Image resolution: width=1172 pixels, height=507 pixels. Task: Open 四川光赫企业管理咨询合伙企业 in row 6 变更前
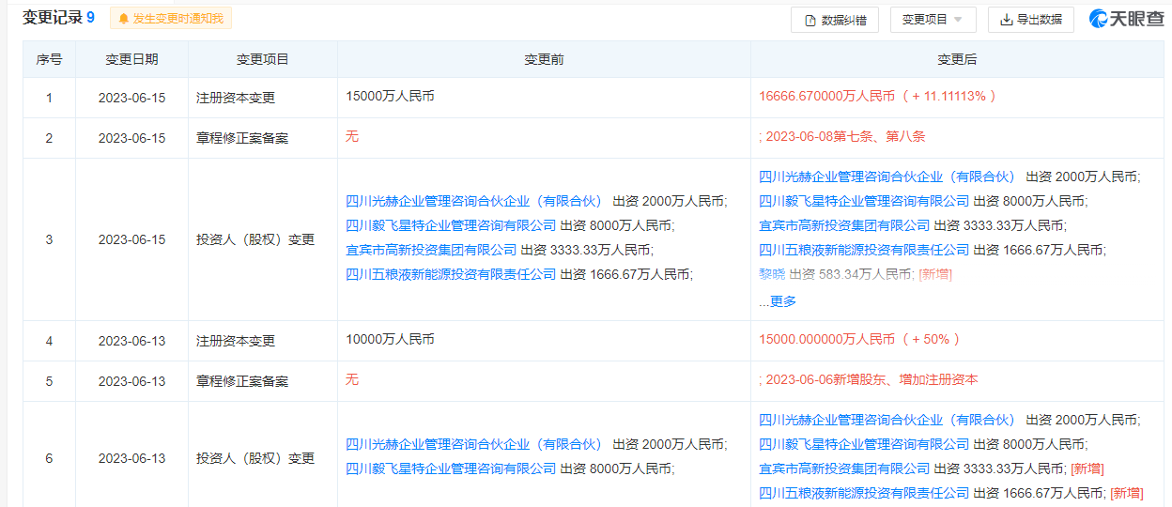click(x=474, y=444)
